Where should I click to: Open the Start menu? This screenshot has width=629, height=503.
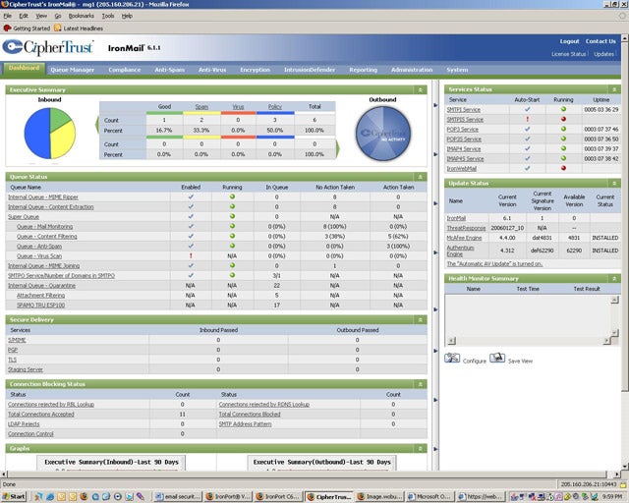coord(14,496)
